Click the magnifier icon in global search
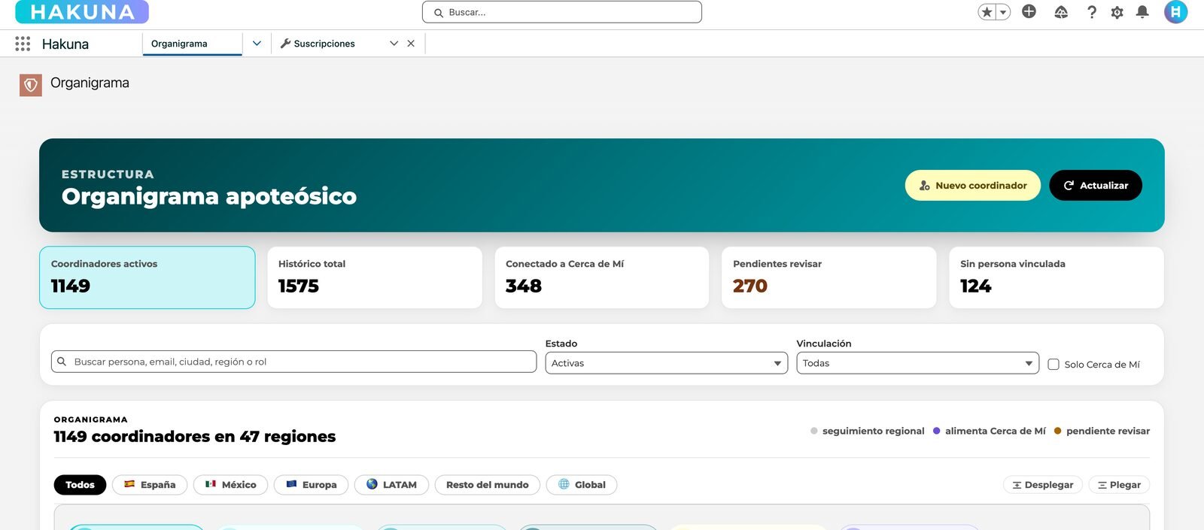Image resolution: width=1204 pixels, height=530 pixels. 438,13
